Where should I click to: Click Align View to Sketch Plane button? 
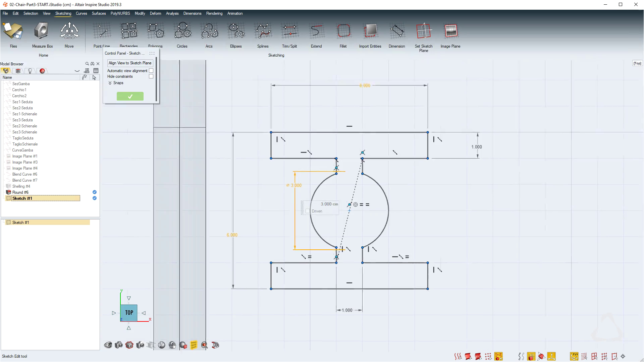130,63
